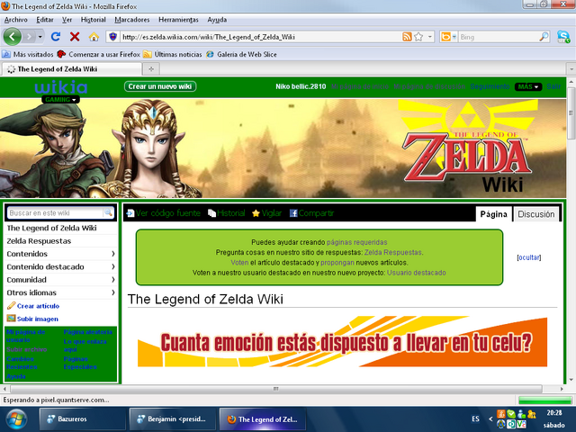
Task: Switch to the Discusión tab
Action: coord(536,214)
